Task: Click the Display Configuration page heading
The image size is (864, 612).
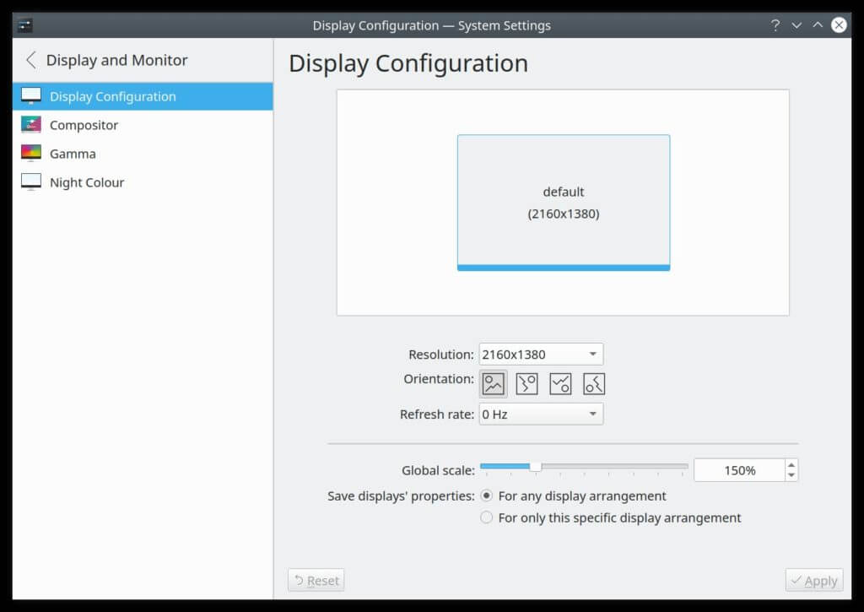Action: (x=408, y=63)
